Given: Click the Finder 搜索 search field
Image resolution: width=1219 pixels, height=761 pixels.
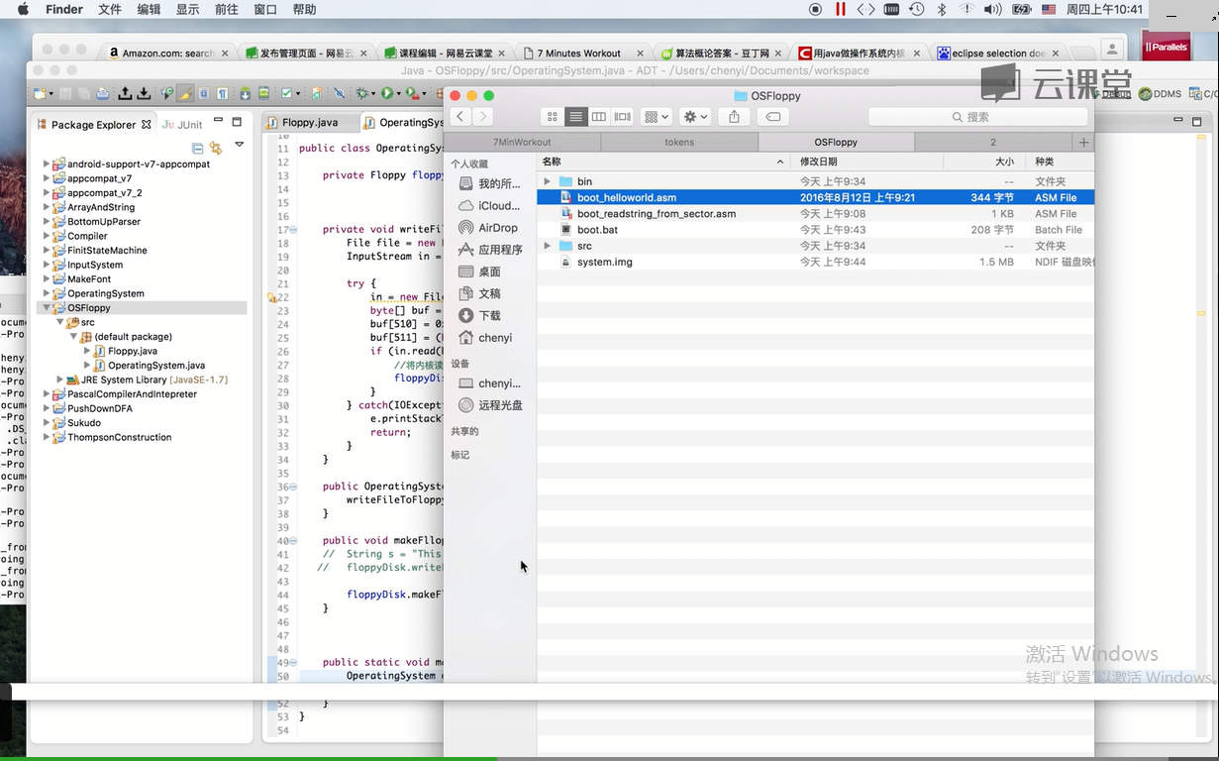Looking at the screenshot, I should click(x=978, y=117).
